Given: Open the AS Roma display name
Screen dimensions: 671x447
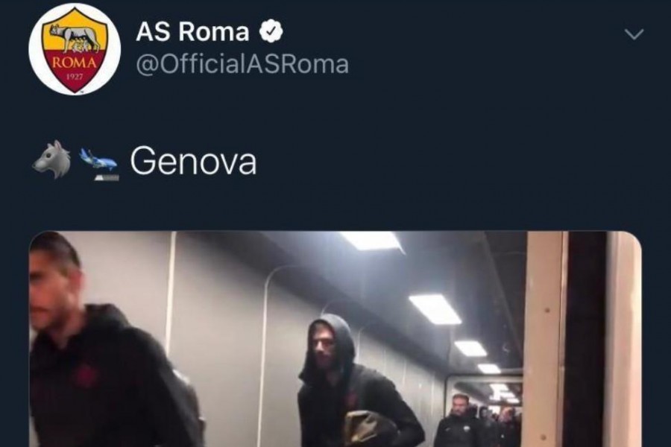Looking at the screenshot, I should pyautogui.click(x=192, y=32).
